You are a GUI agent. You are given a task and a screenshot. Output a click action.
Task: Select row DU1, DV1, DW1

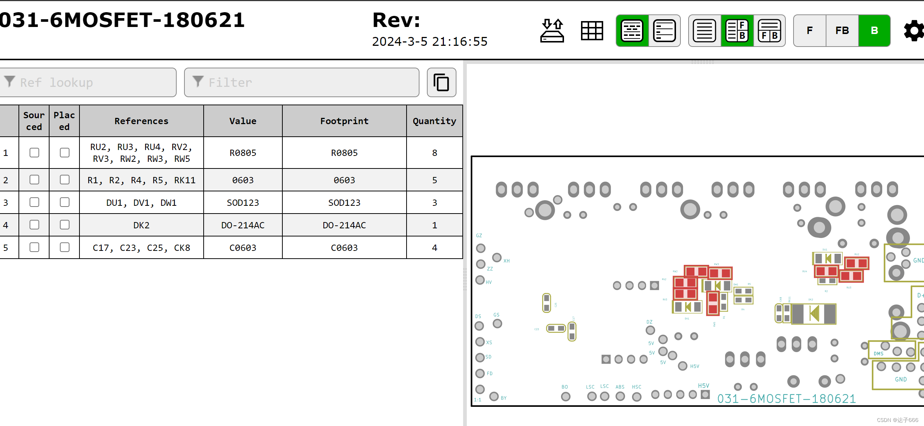[x=231, y=202]
